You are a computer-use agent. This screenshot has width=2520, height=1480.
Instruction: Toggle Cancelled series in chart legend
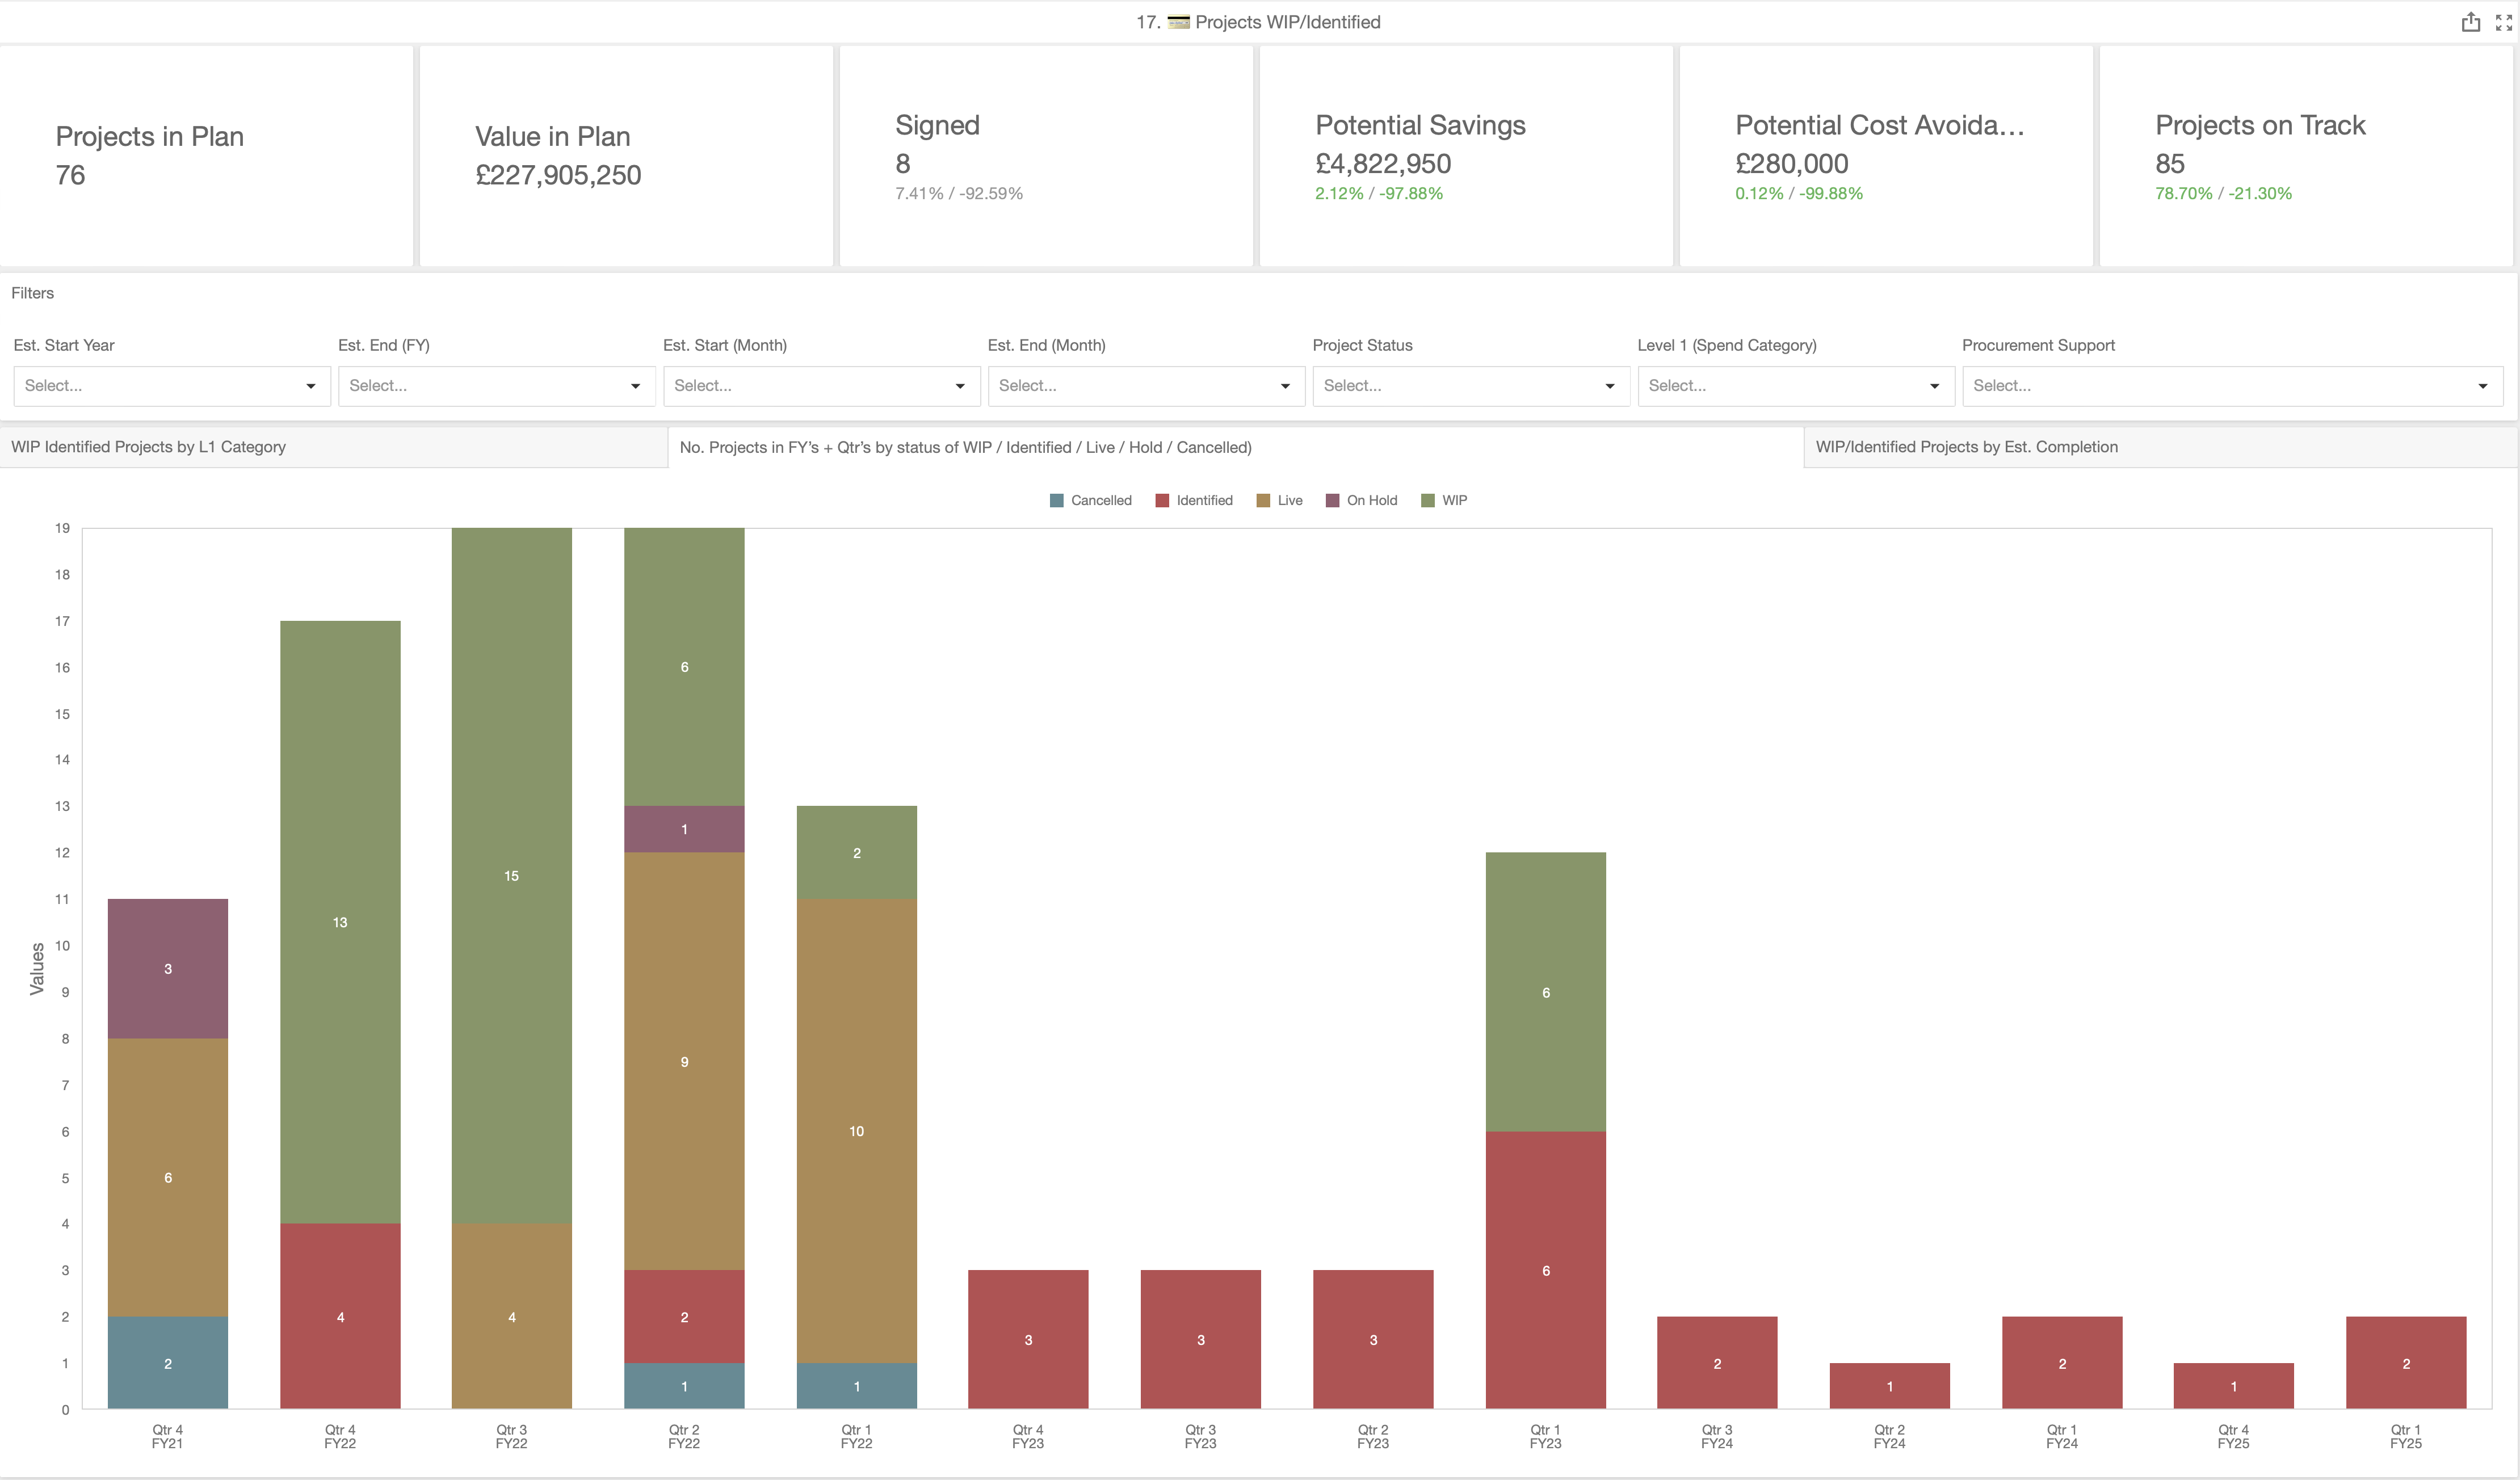tap(1090, 500)
